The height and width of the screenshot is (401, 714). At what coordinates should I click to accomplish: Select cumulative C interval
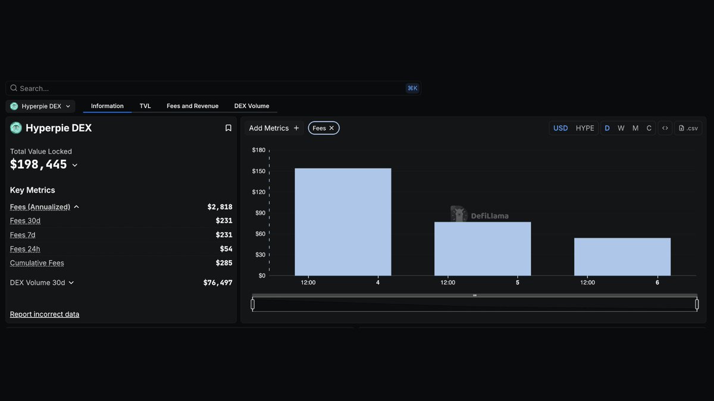pos(649,128)
